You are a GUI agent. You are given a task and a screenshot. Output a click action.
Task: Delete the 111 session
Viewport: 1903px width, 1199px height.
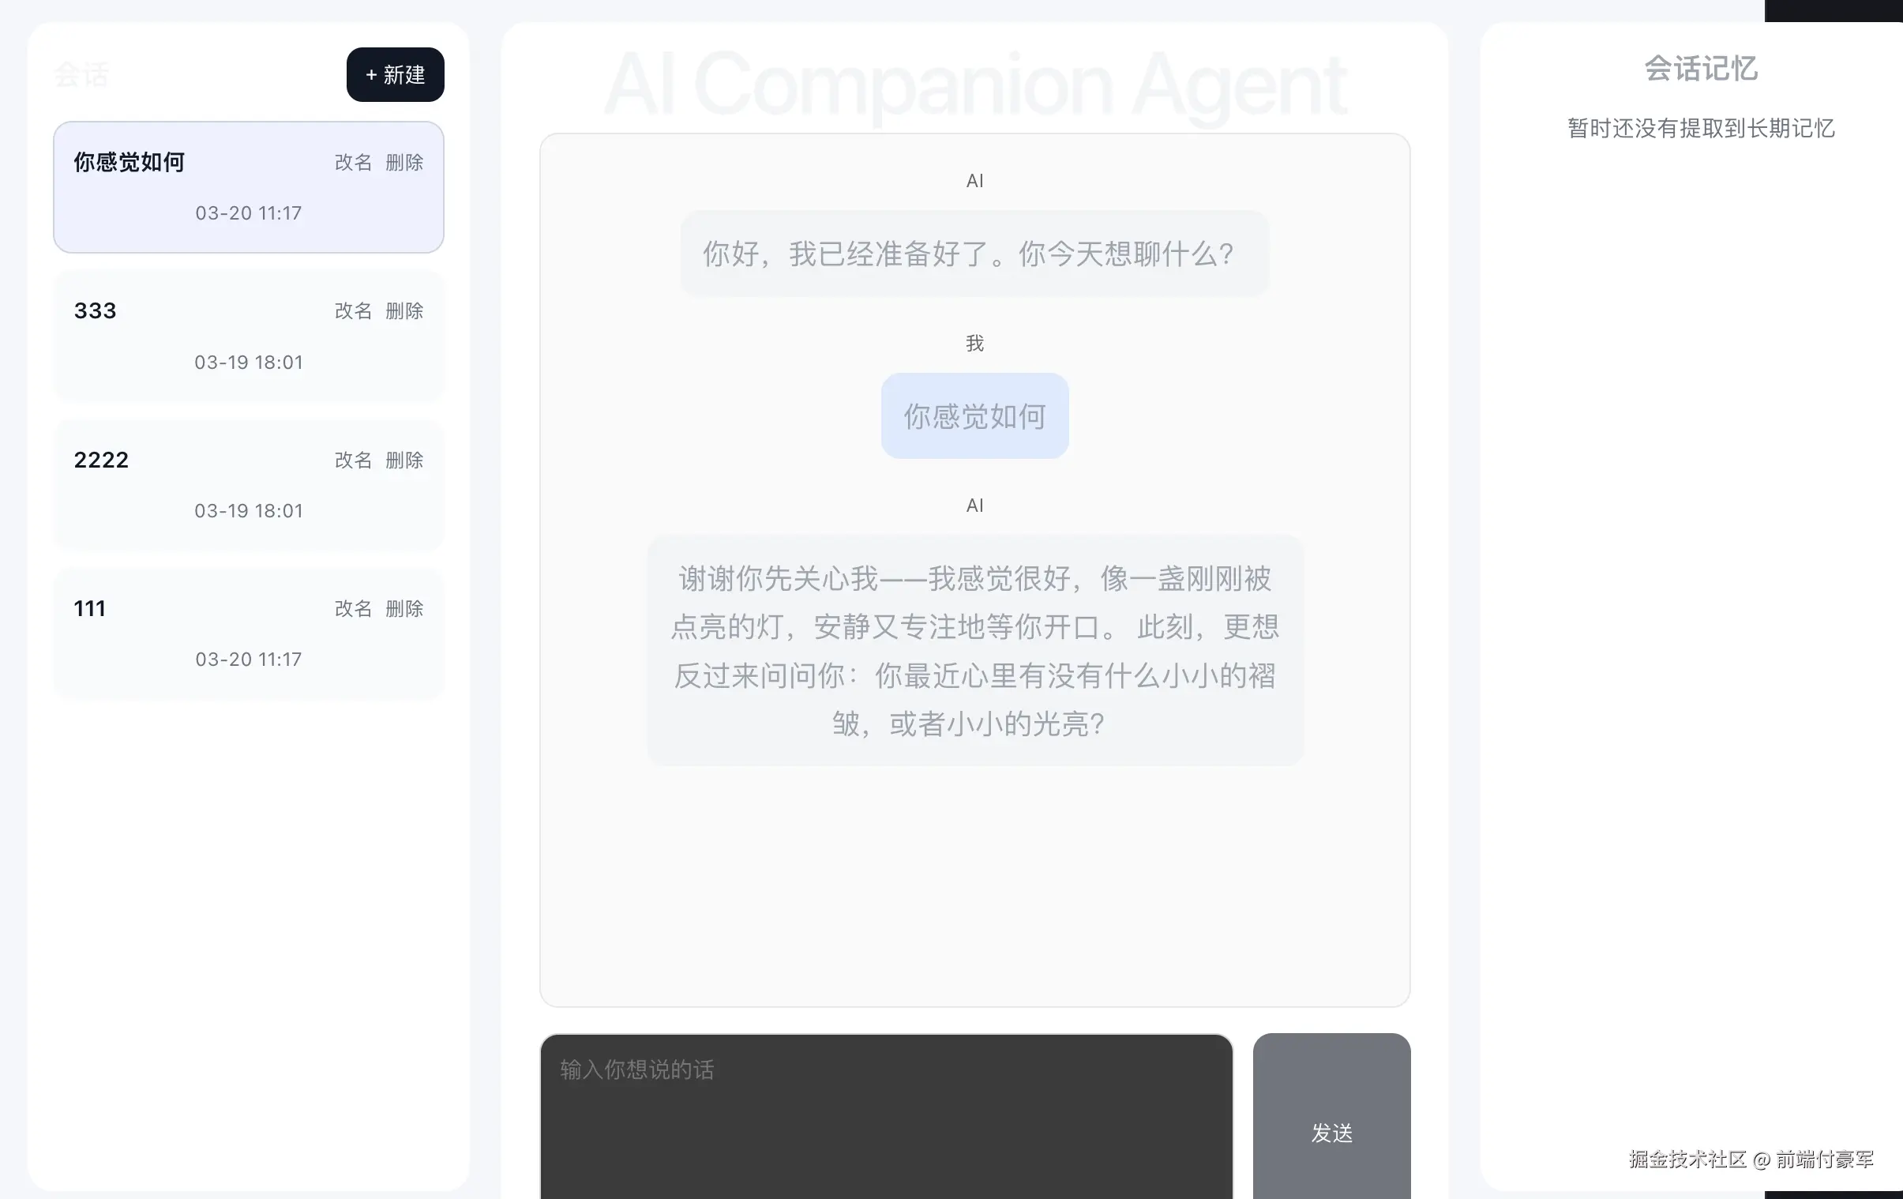coord(403,608)
